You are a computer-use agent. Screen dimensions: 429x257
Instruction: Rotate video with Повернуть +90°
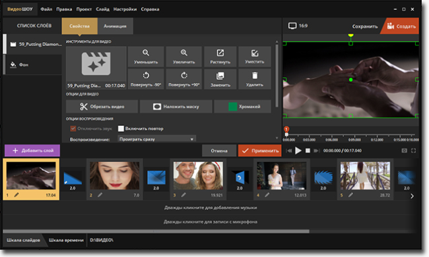pyautogui.click(x=184, y=79)
